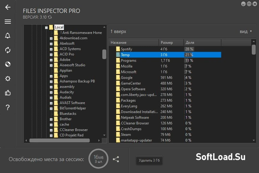
Task: Click tree panel scroll right arrow
Action: [99, 141]
